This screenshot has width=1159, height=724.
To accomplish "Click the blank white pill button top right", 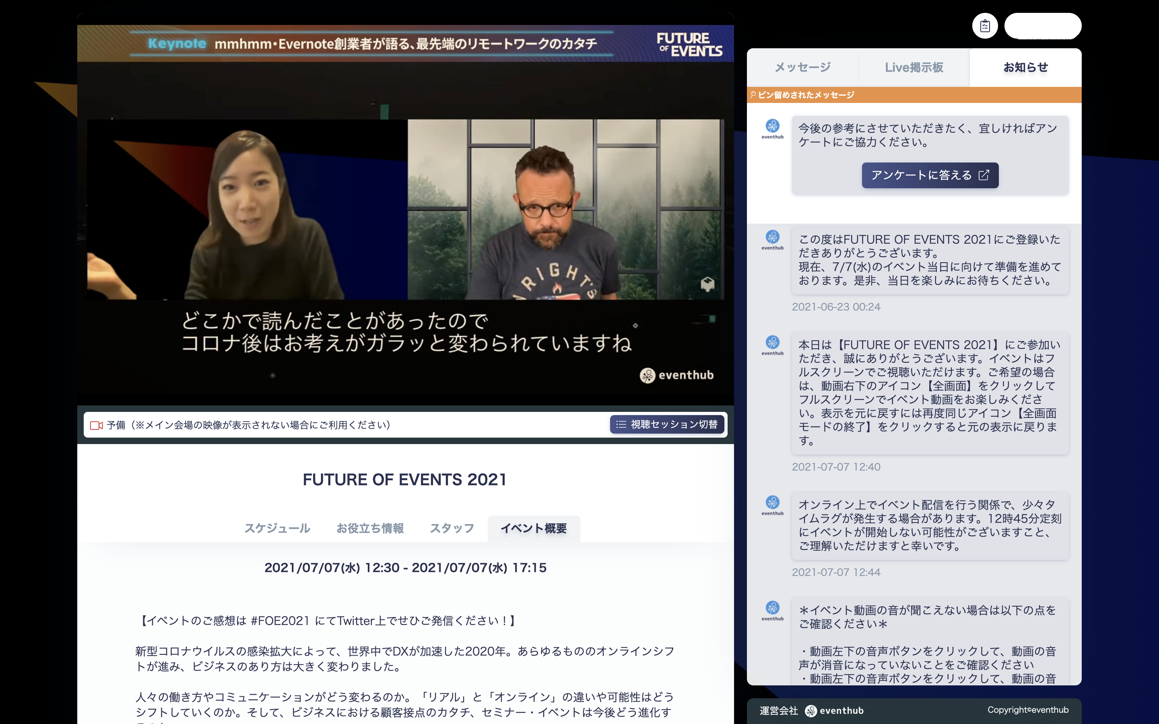I will [x=1042, y=26].
